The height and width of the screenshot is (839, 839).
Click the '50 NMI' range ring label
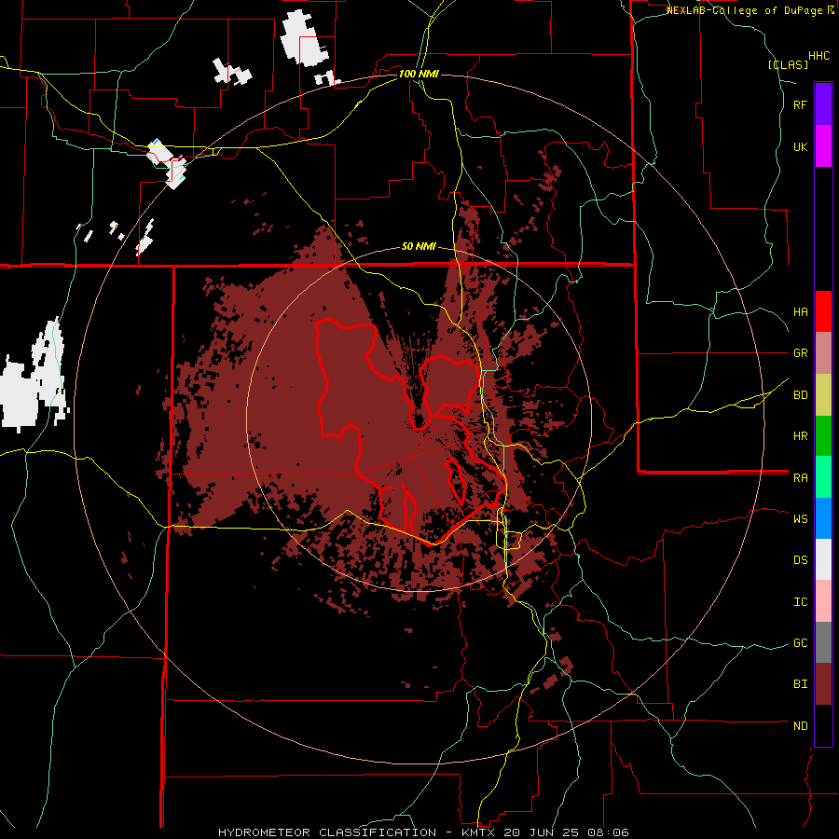tap(419, 246)
